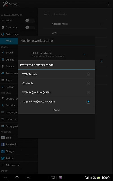Image resolution: width=113 pixels, height=181 pixels.
Task: Open the Recent apps icon
Action: 28,178
